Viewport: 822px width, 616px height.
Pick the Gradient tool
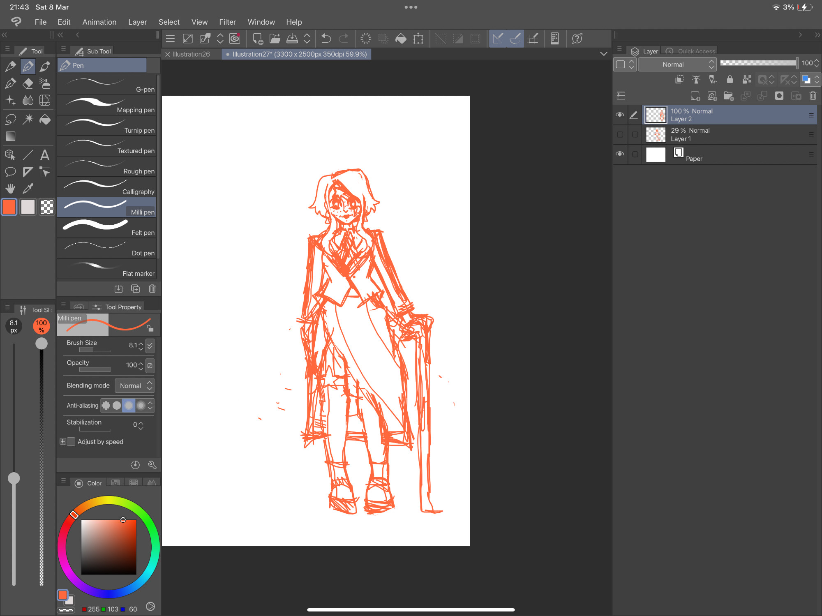tap(10, 136)
